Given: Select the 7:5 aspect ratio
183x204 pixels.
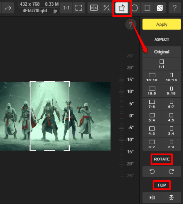Looking at the screenshot, I should [x=152, y=104].
